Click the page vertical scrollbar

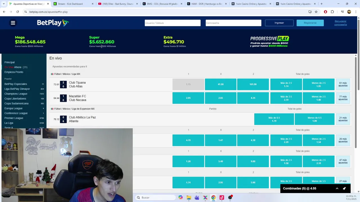[x=358, y=55]
